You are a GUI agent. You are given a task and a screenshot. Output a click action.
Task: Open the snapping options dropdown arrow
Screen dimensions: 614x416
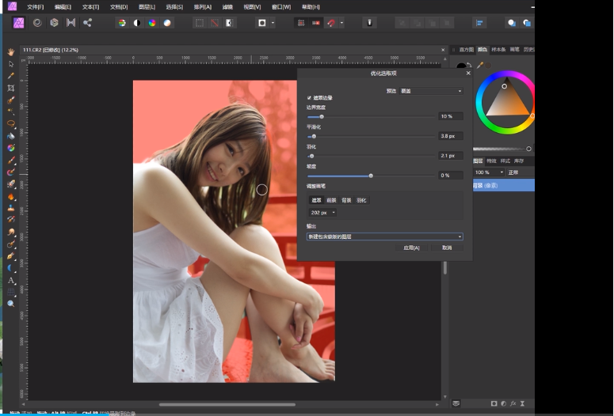click(x=341, y=23)
